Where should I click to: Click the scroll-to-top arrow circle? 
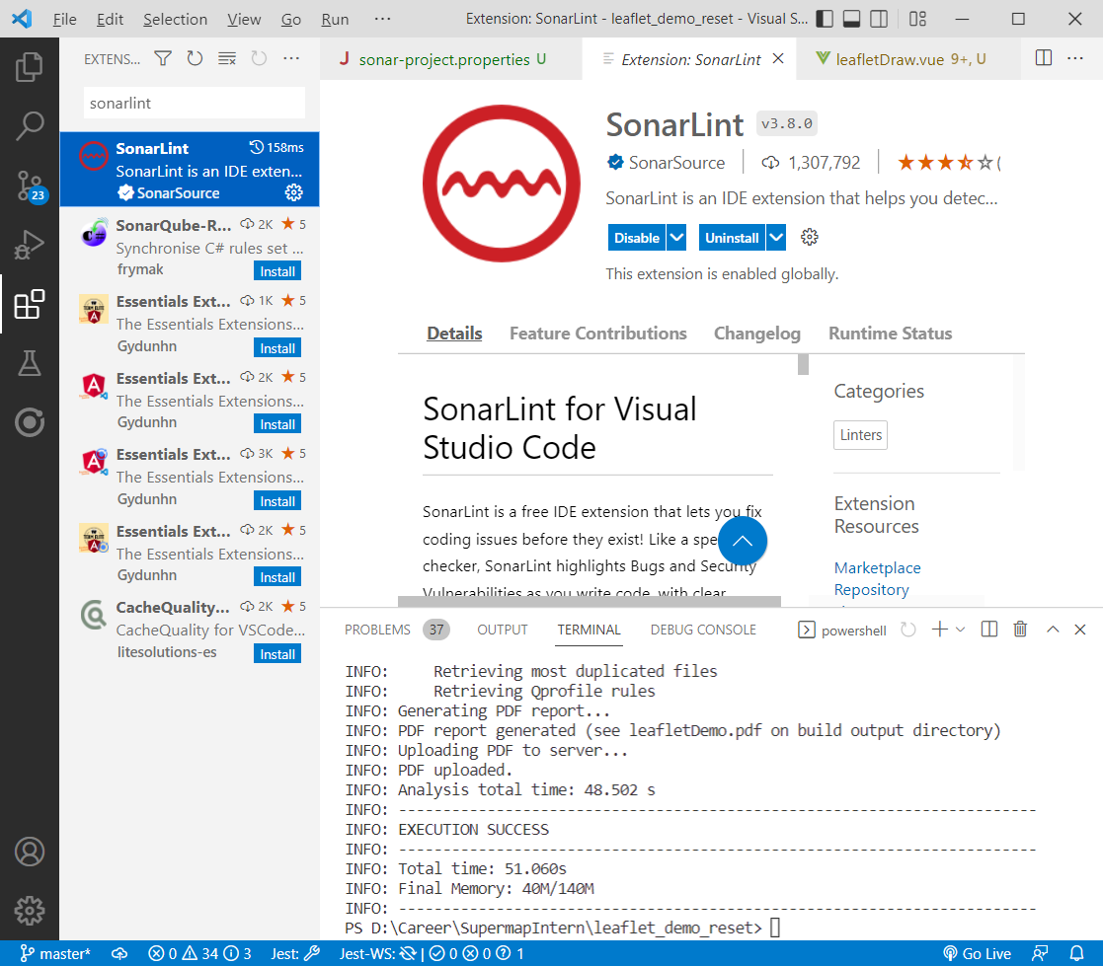coord(743,541)
